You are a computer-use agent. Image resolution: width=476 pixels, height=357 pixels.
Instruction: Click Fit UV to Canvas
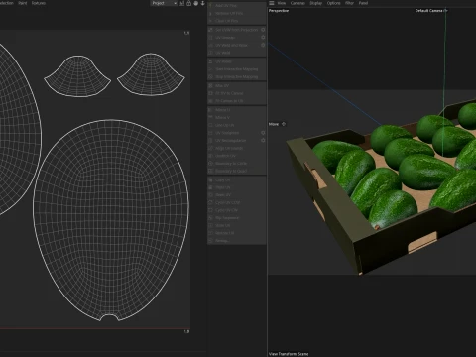237,93
